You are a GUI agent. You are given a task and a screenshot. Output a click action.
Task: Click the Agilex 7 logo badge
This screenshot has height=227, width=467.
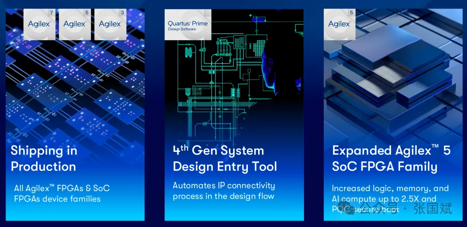tap(39, 24)
